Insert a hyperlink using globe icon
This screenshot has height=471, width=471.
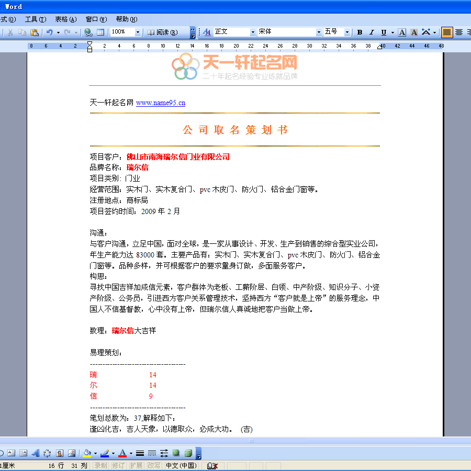[88, 32]
